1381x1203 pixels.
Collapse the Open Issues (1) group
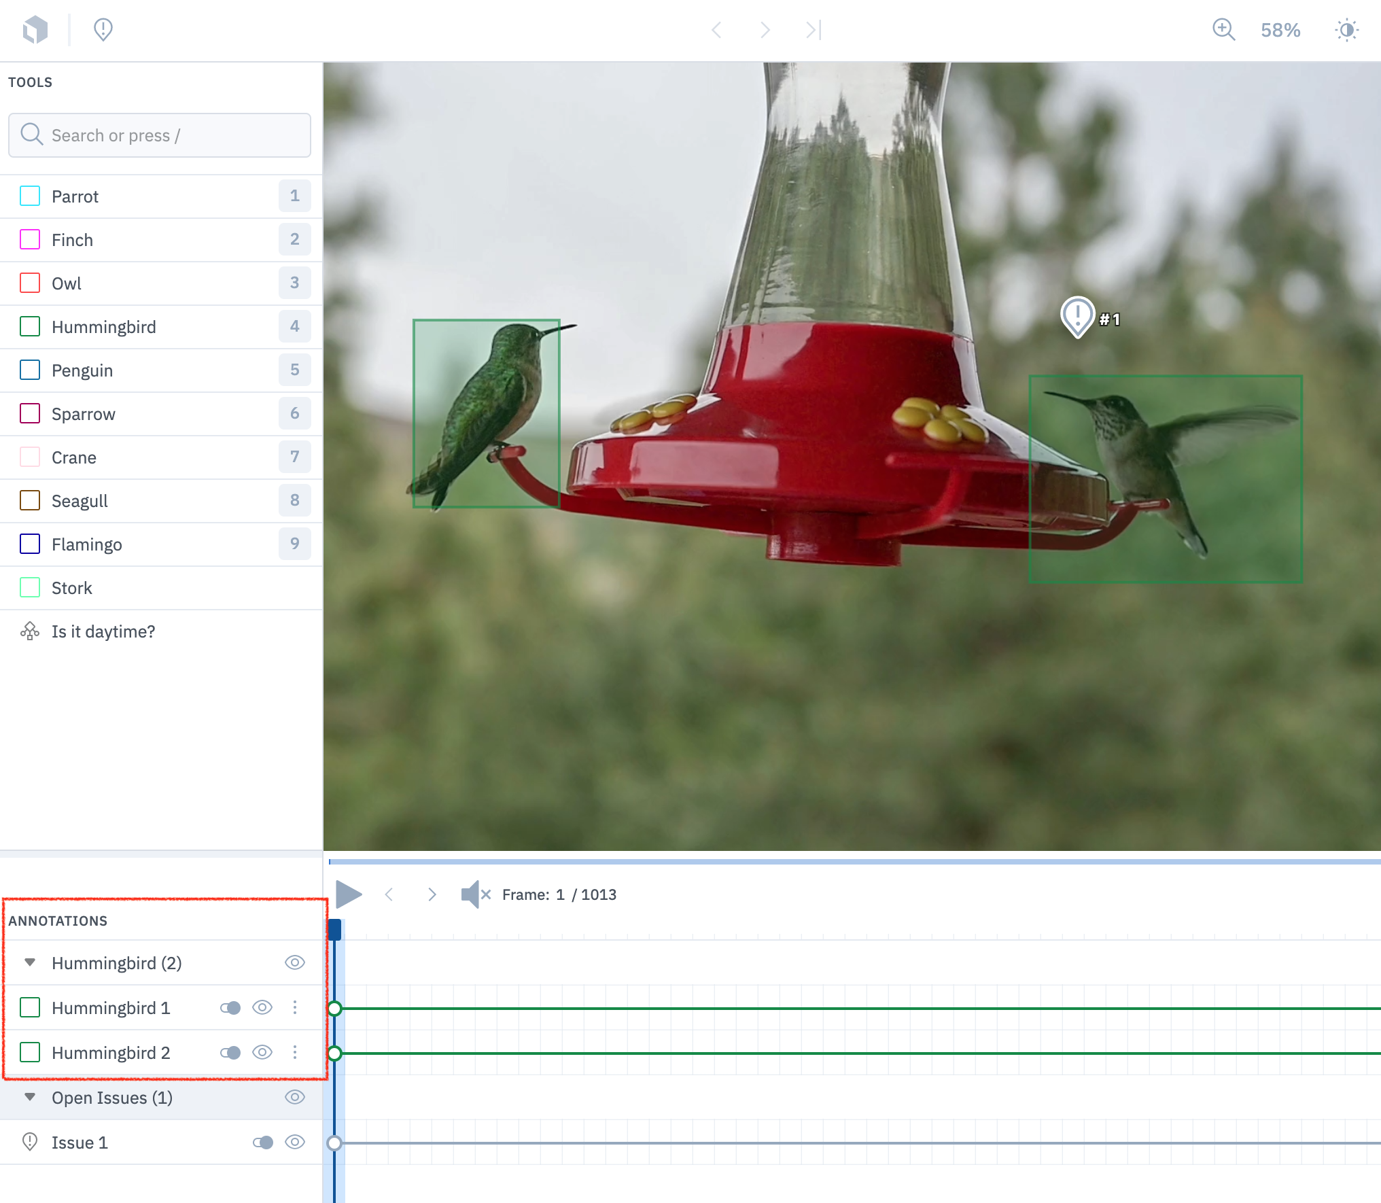[30, 1097]
